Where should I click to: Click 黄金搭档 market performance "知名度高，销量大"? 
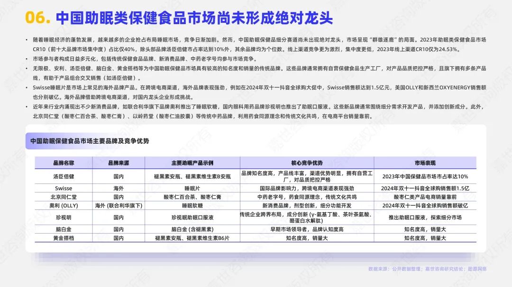click(x=425, y=238)
